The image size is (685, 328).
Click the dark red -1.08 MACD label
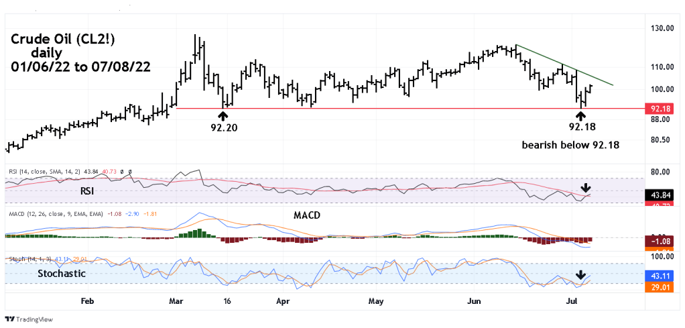661,240
